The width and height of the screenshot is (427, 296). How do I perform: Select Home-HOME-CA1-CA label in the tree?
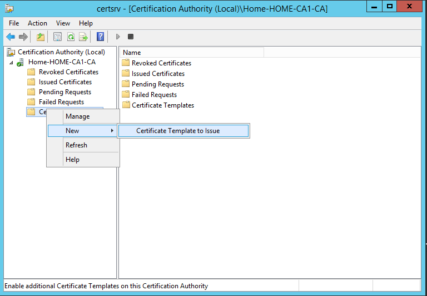click(x=62, y=62)
